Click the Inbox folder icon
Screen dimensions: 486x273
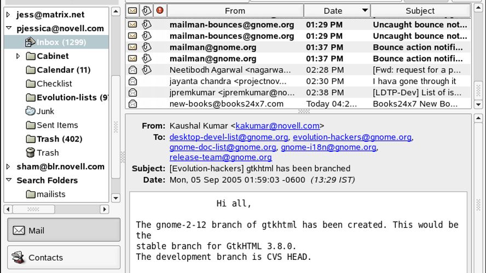(31, 42)
